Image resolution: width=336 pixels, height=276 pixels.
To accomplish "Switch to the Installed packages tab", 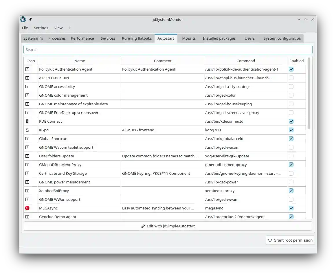I will (219, 38).
